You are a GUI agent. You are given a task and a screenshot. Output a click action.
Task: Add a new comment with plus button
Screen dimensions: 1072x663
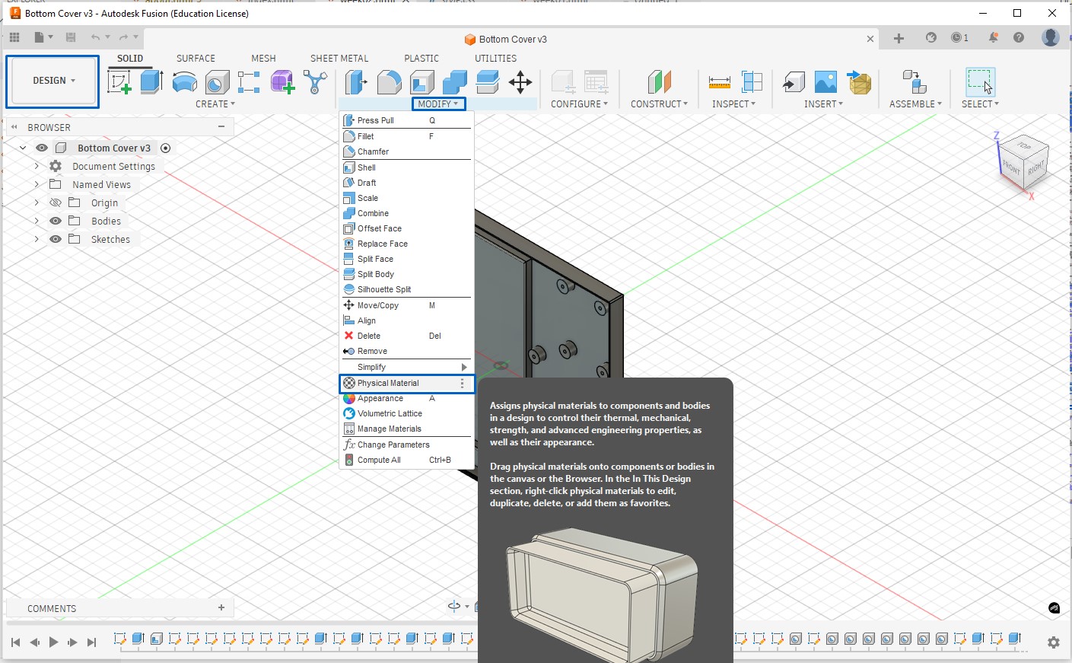[x=221, y=607]
